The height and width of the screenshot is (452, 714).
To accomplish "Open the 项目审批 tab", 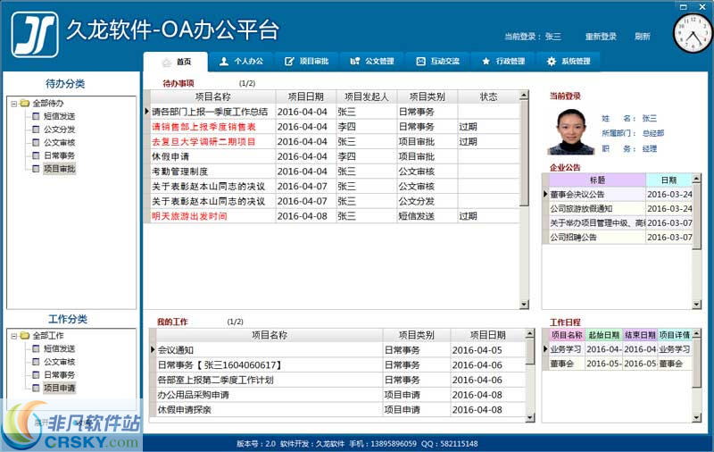I will point(306,61).
